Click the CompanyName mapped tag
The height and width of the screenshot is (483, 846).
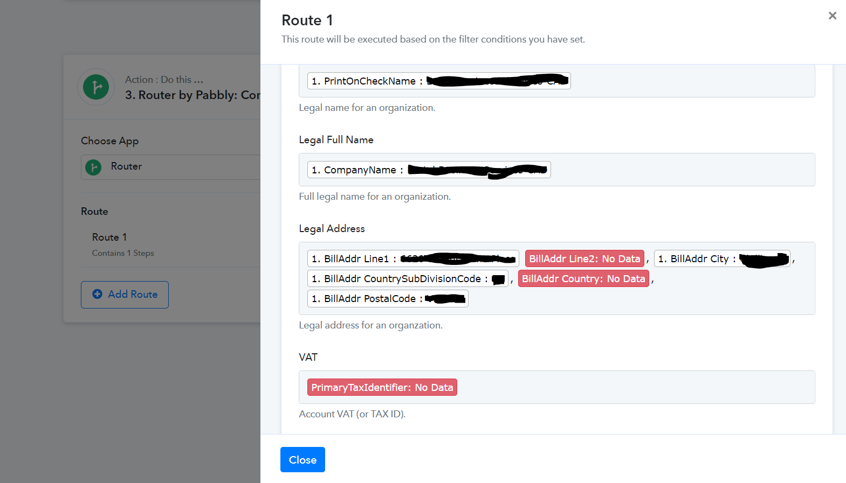429,170
